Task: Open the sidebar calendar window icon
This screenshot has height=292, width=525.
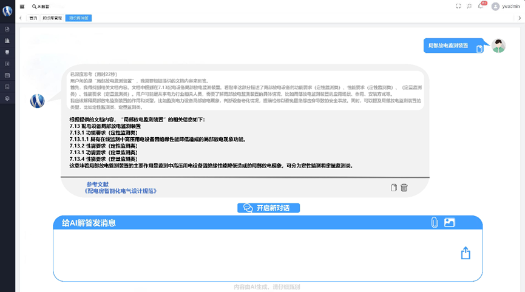Action: tap(7, 75)
